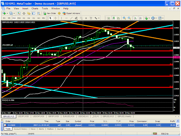The width and height of the screenshot is (181, 136).
Task: Click the Indicators list icon
Action: (x=146, y=18)
